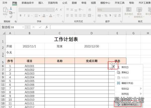Open the 组合(G) submenu
This screenshot has width=151, height=108.
[x=129, y=89]
